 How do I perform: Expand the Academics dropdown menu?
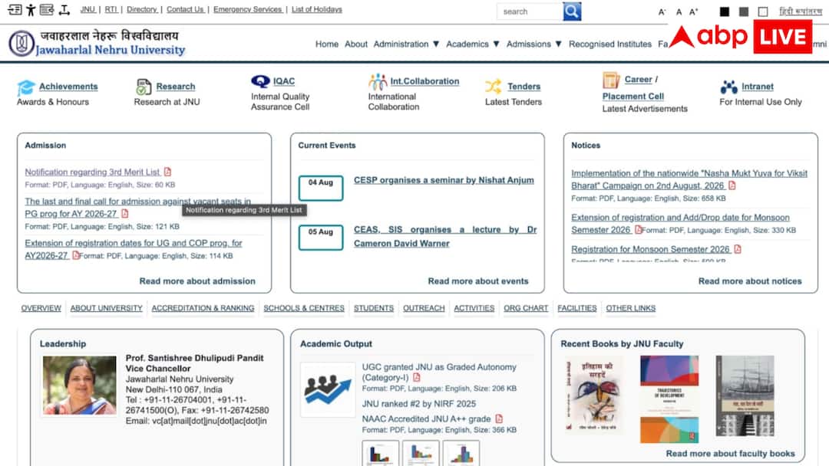click(473, 44)
